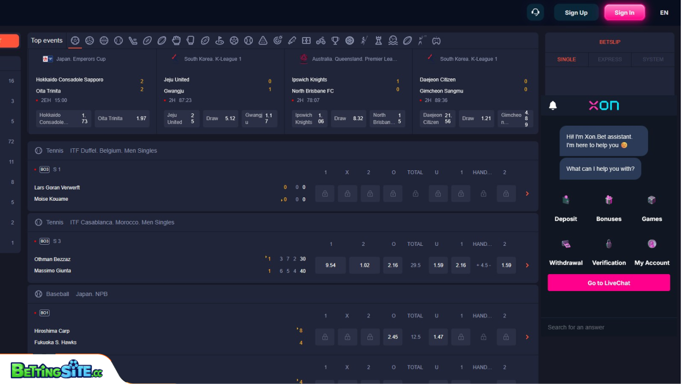Expand markets for Hiroshima Carp game
This screenshot has height=384, width=683.
527,337
